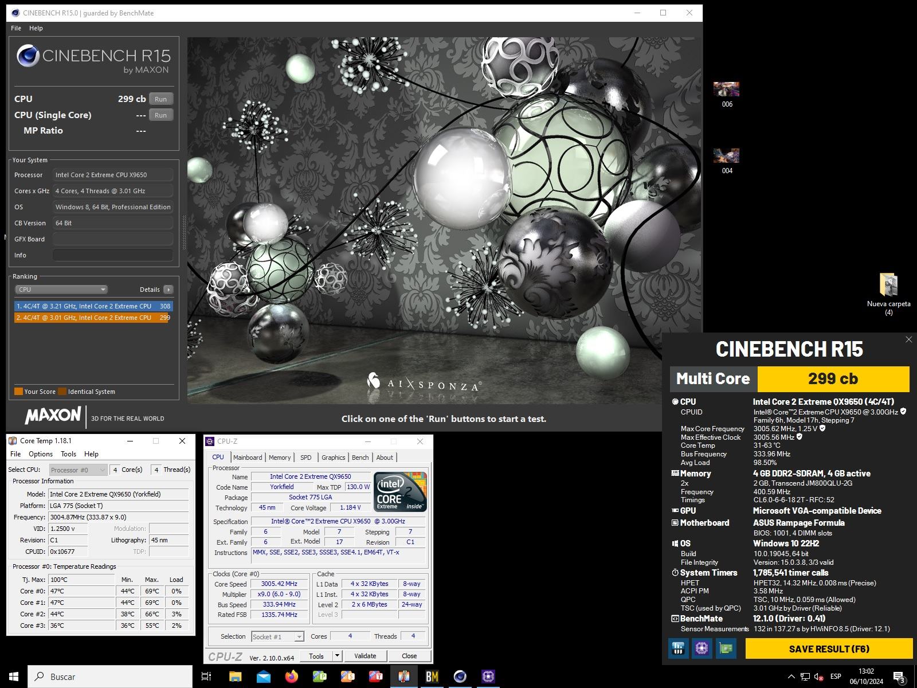This screenshot has height=688, width=917.
Task: Click the Max Effective Clock verified shield icon
Action: pos(800,437)
